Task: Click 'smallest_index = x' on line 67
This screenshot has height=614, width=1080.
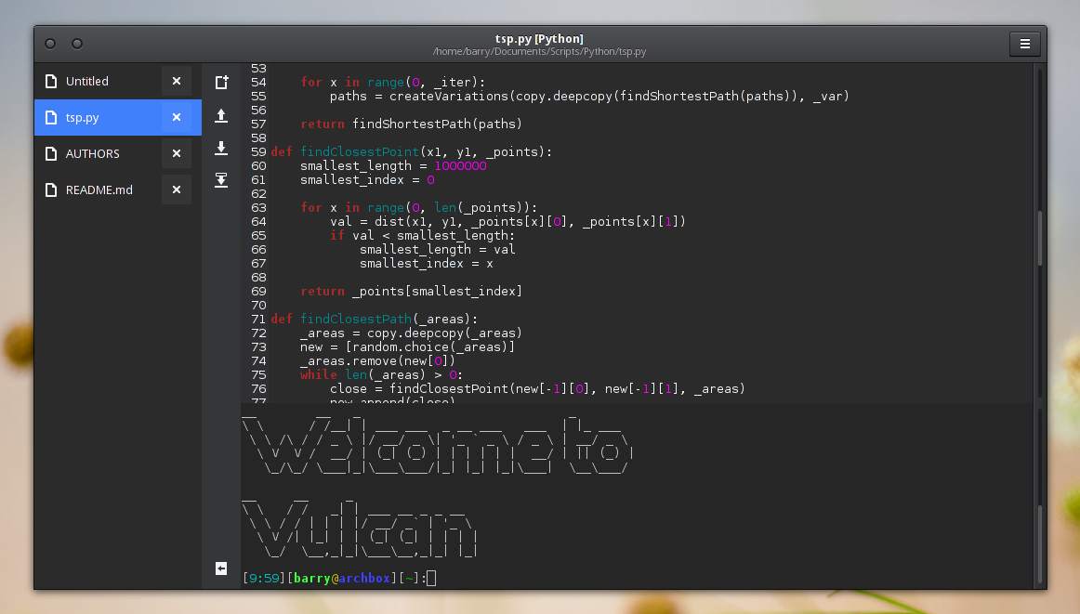Action: click(x=427, y=264)
